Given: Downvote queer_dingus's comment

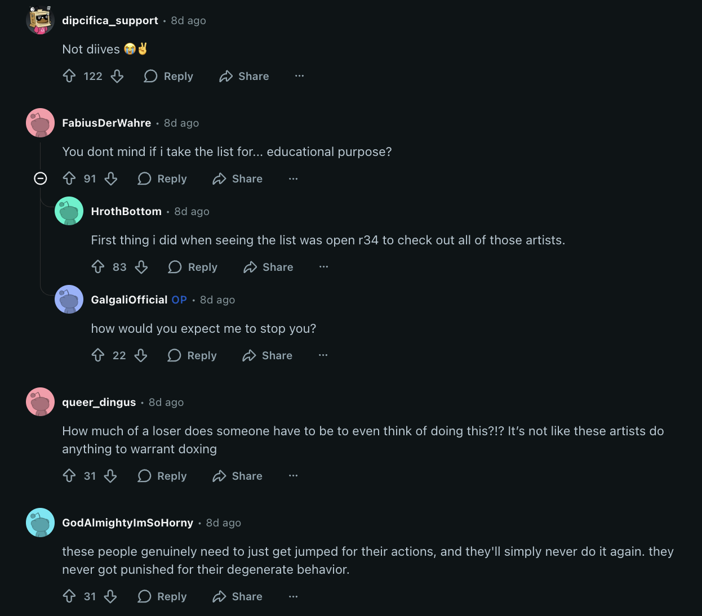Looking at the screenshot, I should tap(110, 476).
